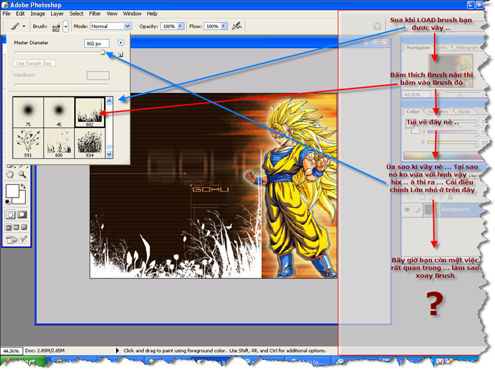Choose Full Screen Mode
This screenshot has width=495, height=370.
point(24,227)
